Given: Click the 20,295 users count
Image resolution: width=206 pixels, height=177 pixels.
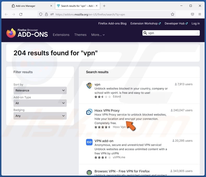Looking at the screenshot, I should 182,140.
